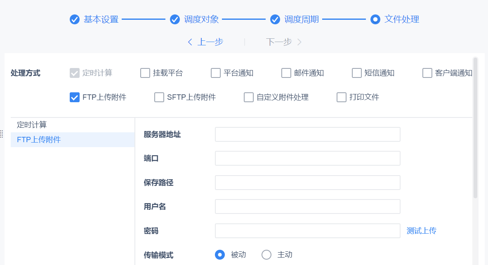Uncheck the FTP上传附件 checkbox
The width and height of the screenshot is (488, 265).
click(74, 97)
